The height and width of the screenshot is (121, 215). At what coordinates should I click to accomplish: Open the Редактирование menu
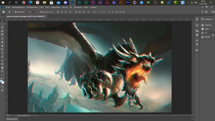point(18,7)
